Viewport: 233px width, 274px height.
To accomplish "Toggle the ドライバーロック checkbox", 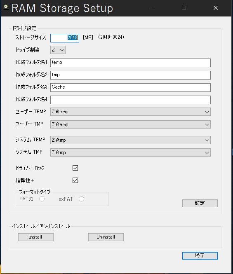I will point(75,168).
